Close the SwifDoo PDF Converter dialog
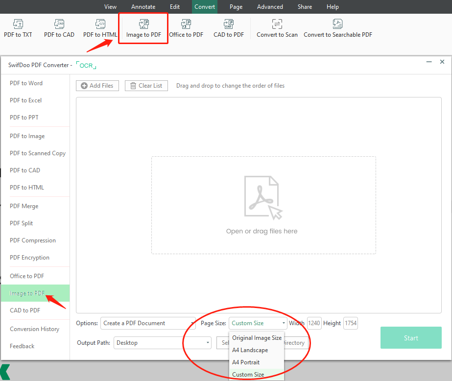This screenshot has height=381, width=452. 442,62
